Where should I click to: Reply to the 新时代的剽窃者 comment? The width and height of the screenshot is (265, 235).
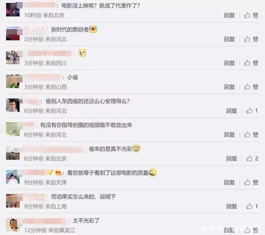click(229, 39)
